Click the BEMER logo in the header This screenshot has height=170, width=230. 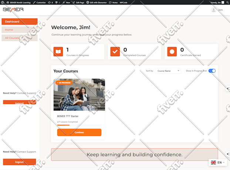pyautogui.click(x=13, y=10)
